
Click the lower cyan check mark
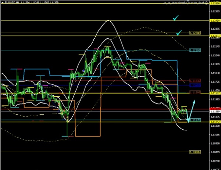[179, 33]
